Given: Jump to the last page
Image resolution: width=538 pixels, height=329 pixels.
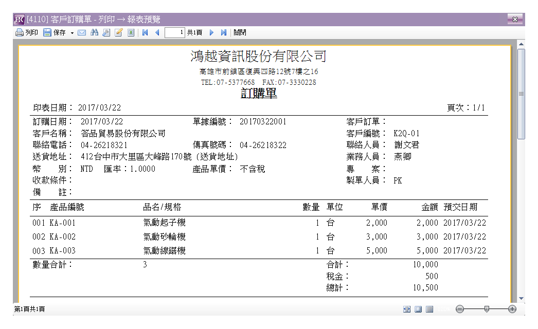Looking at the screenshot, I should [223, 32].
